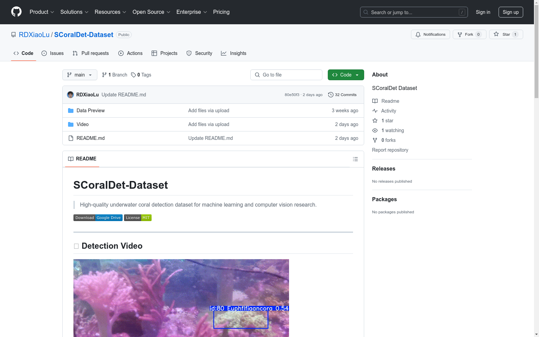Click the Go to file search field
This screenshot has width=539, height=337.
pos(286,75)
